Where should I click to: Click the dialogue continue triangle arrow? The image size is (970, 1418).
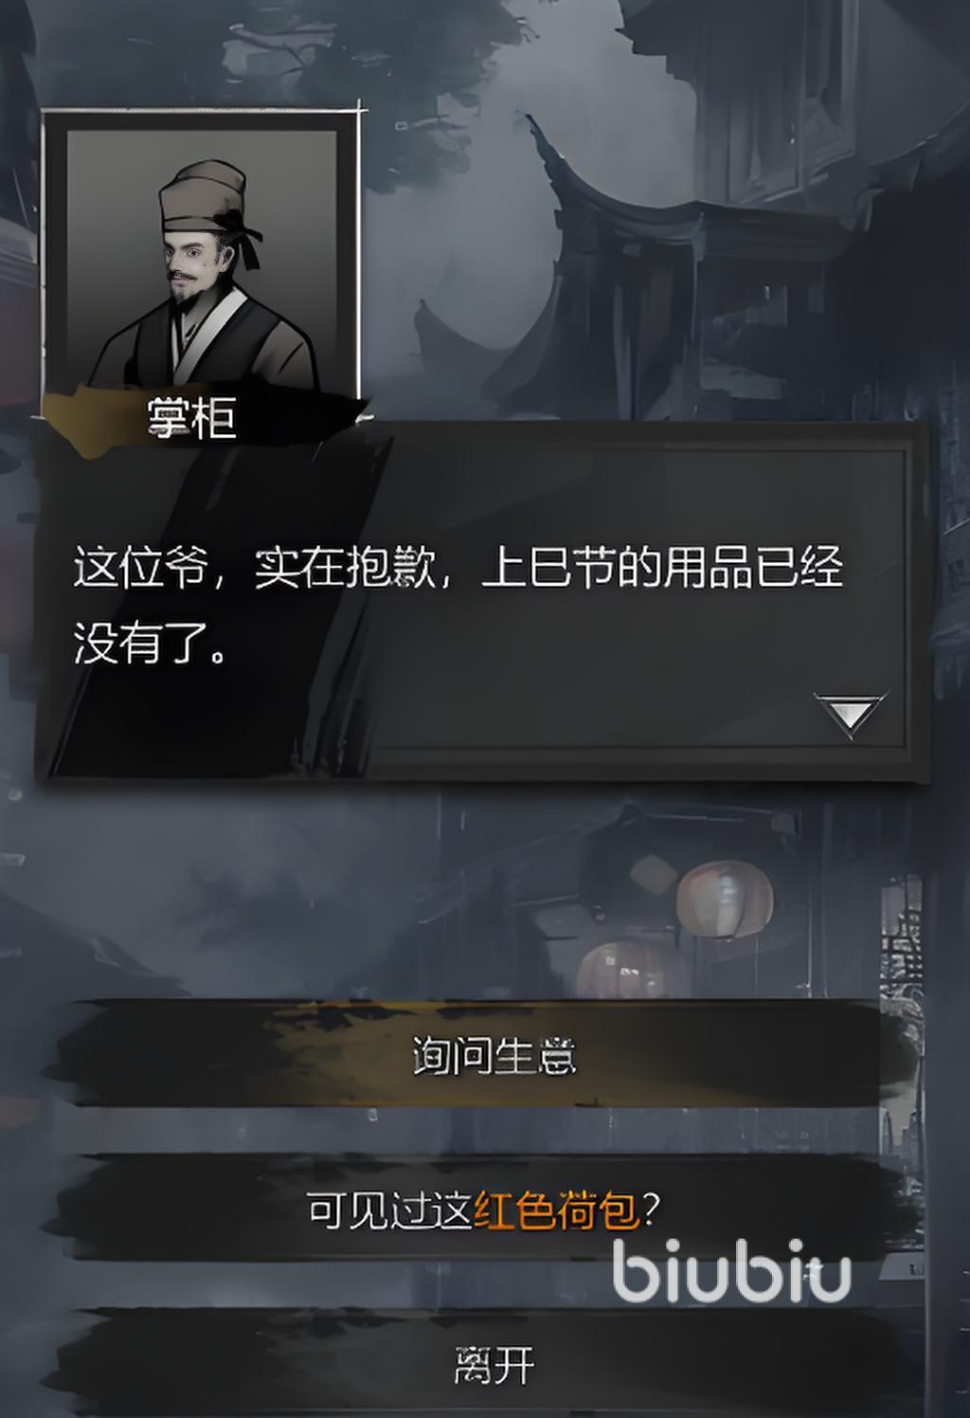(850, 715)
